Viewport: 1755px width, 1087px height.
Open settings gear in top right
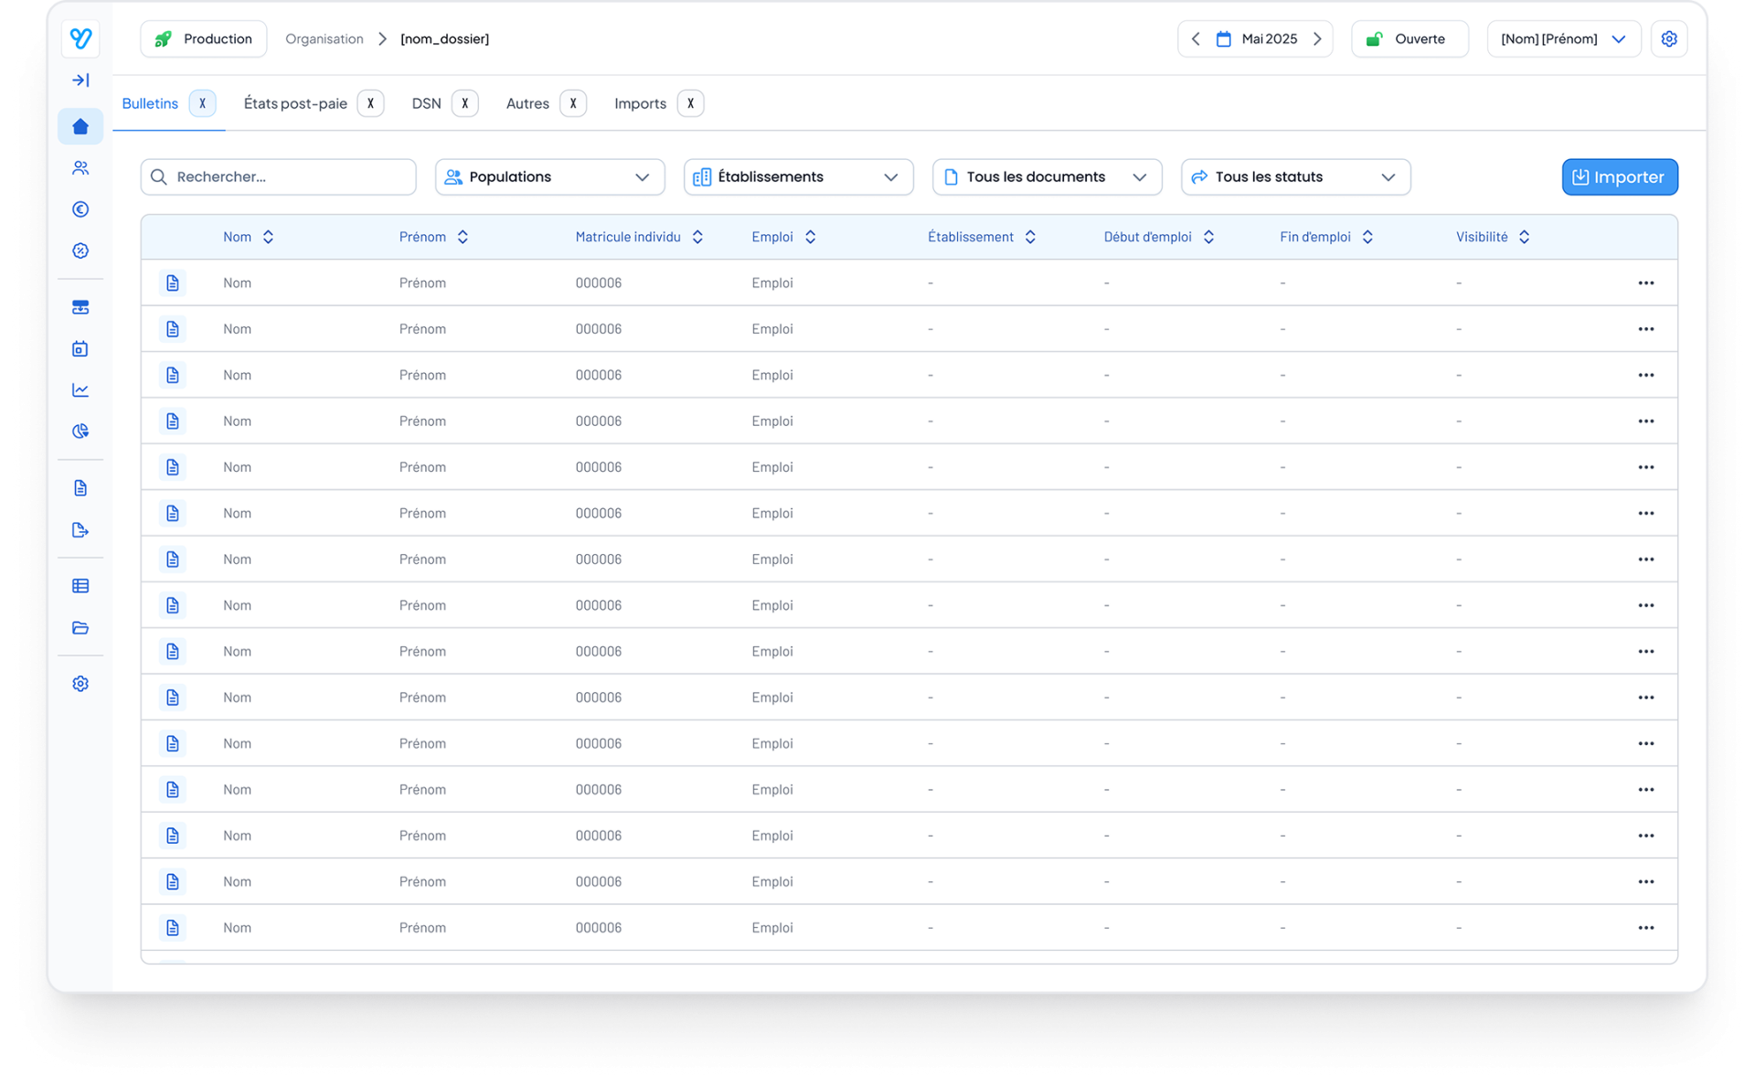pos(1668,39)
